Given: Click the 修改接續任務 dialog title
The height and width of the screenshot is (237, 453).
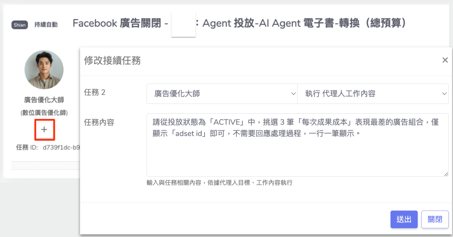Looking at the screenshot, I should click(112, 60).
